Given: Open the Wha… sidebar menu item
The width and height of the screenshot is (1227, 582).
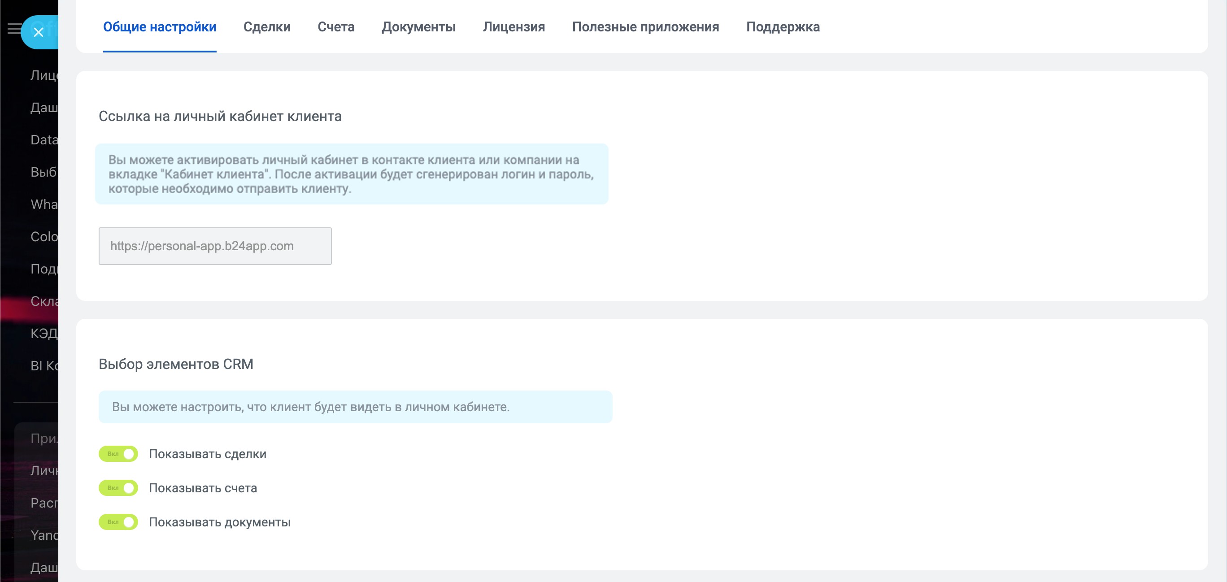Looking at the screenshot, I should (x=44, y=204).
